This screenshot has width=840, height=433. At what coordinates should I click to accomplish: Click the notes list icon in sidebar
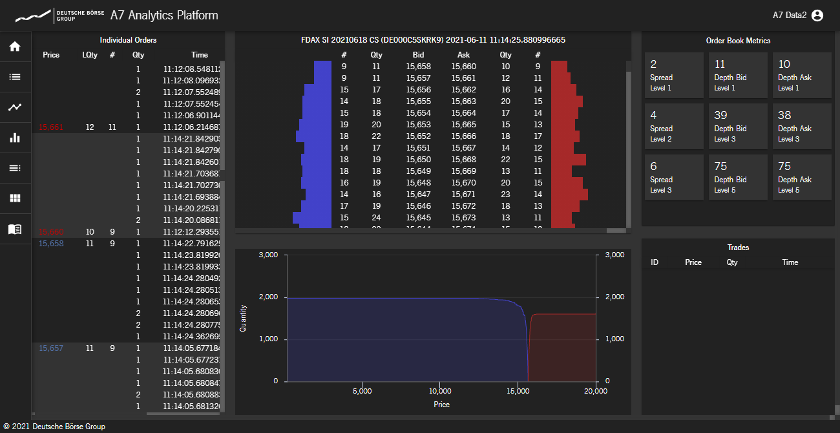tap(15, 168)
